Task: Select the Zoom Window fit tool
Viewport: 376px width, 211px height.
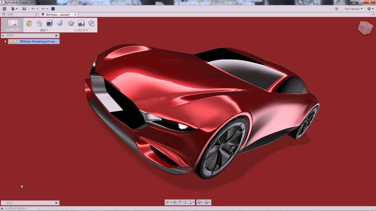Action: tap(190, 202)
